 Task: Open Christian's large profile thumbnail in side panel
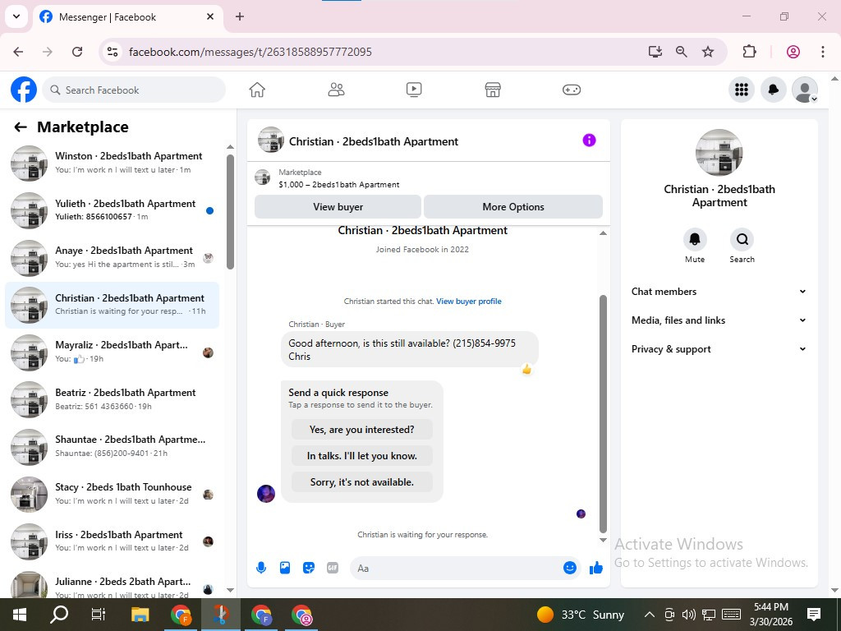coord(719,153)
